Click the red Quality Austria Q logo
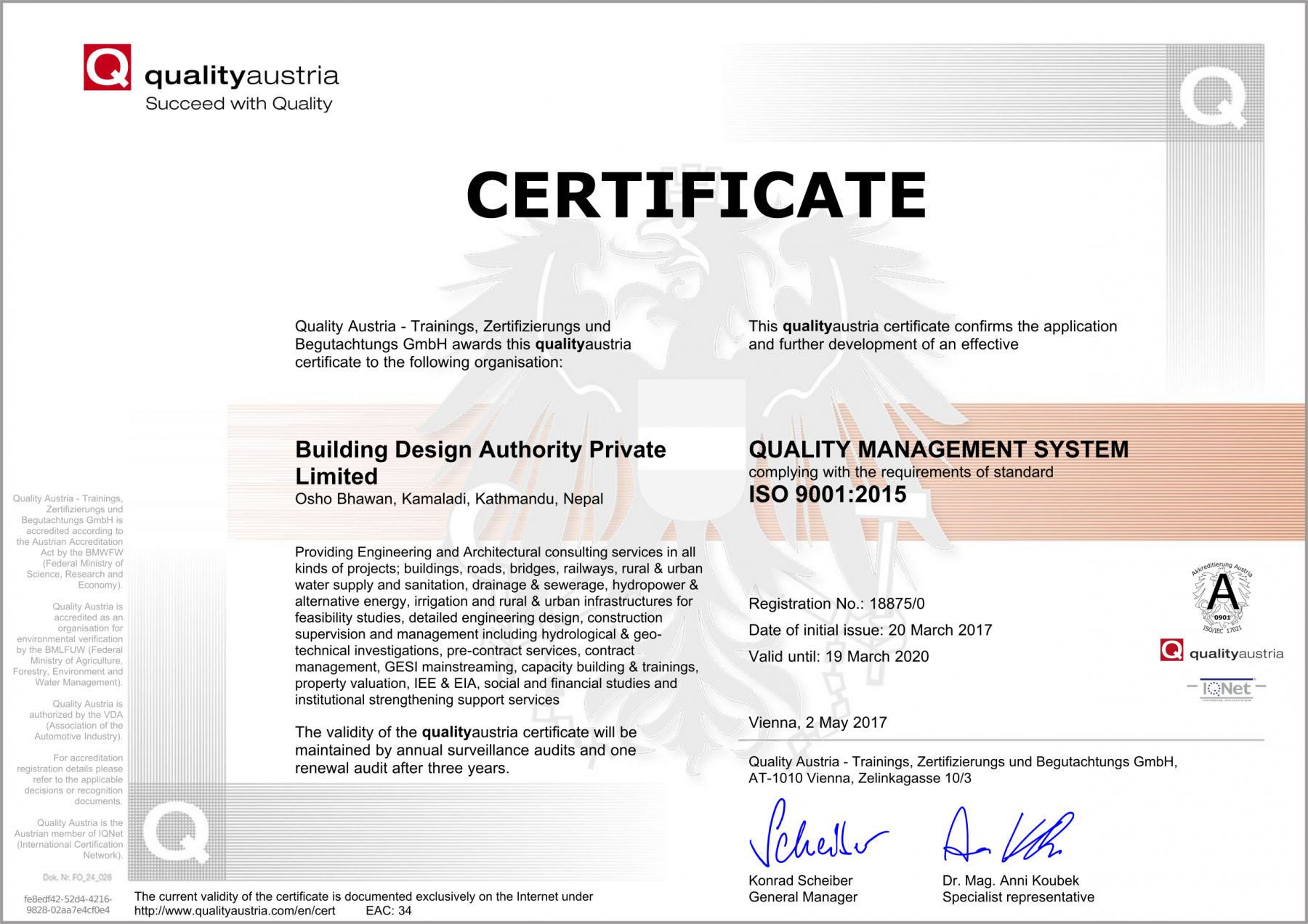 (107, 68)
